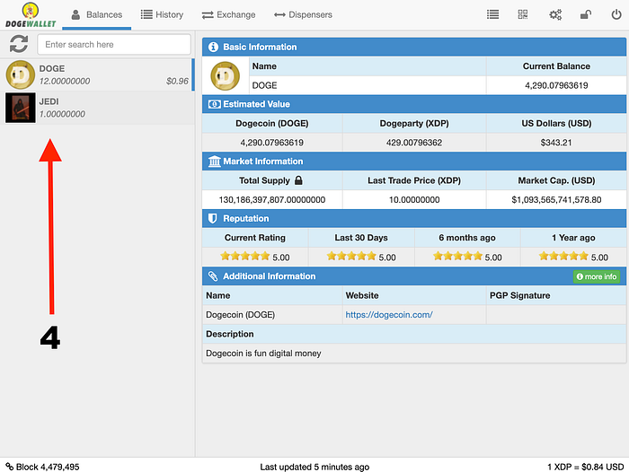Click the 6 months ago stars
This screenshot has width=629, height=472.
tap(457, 256)
